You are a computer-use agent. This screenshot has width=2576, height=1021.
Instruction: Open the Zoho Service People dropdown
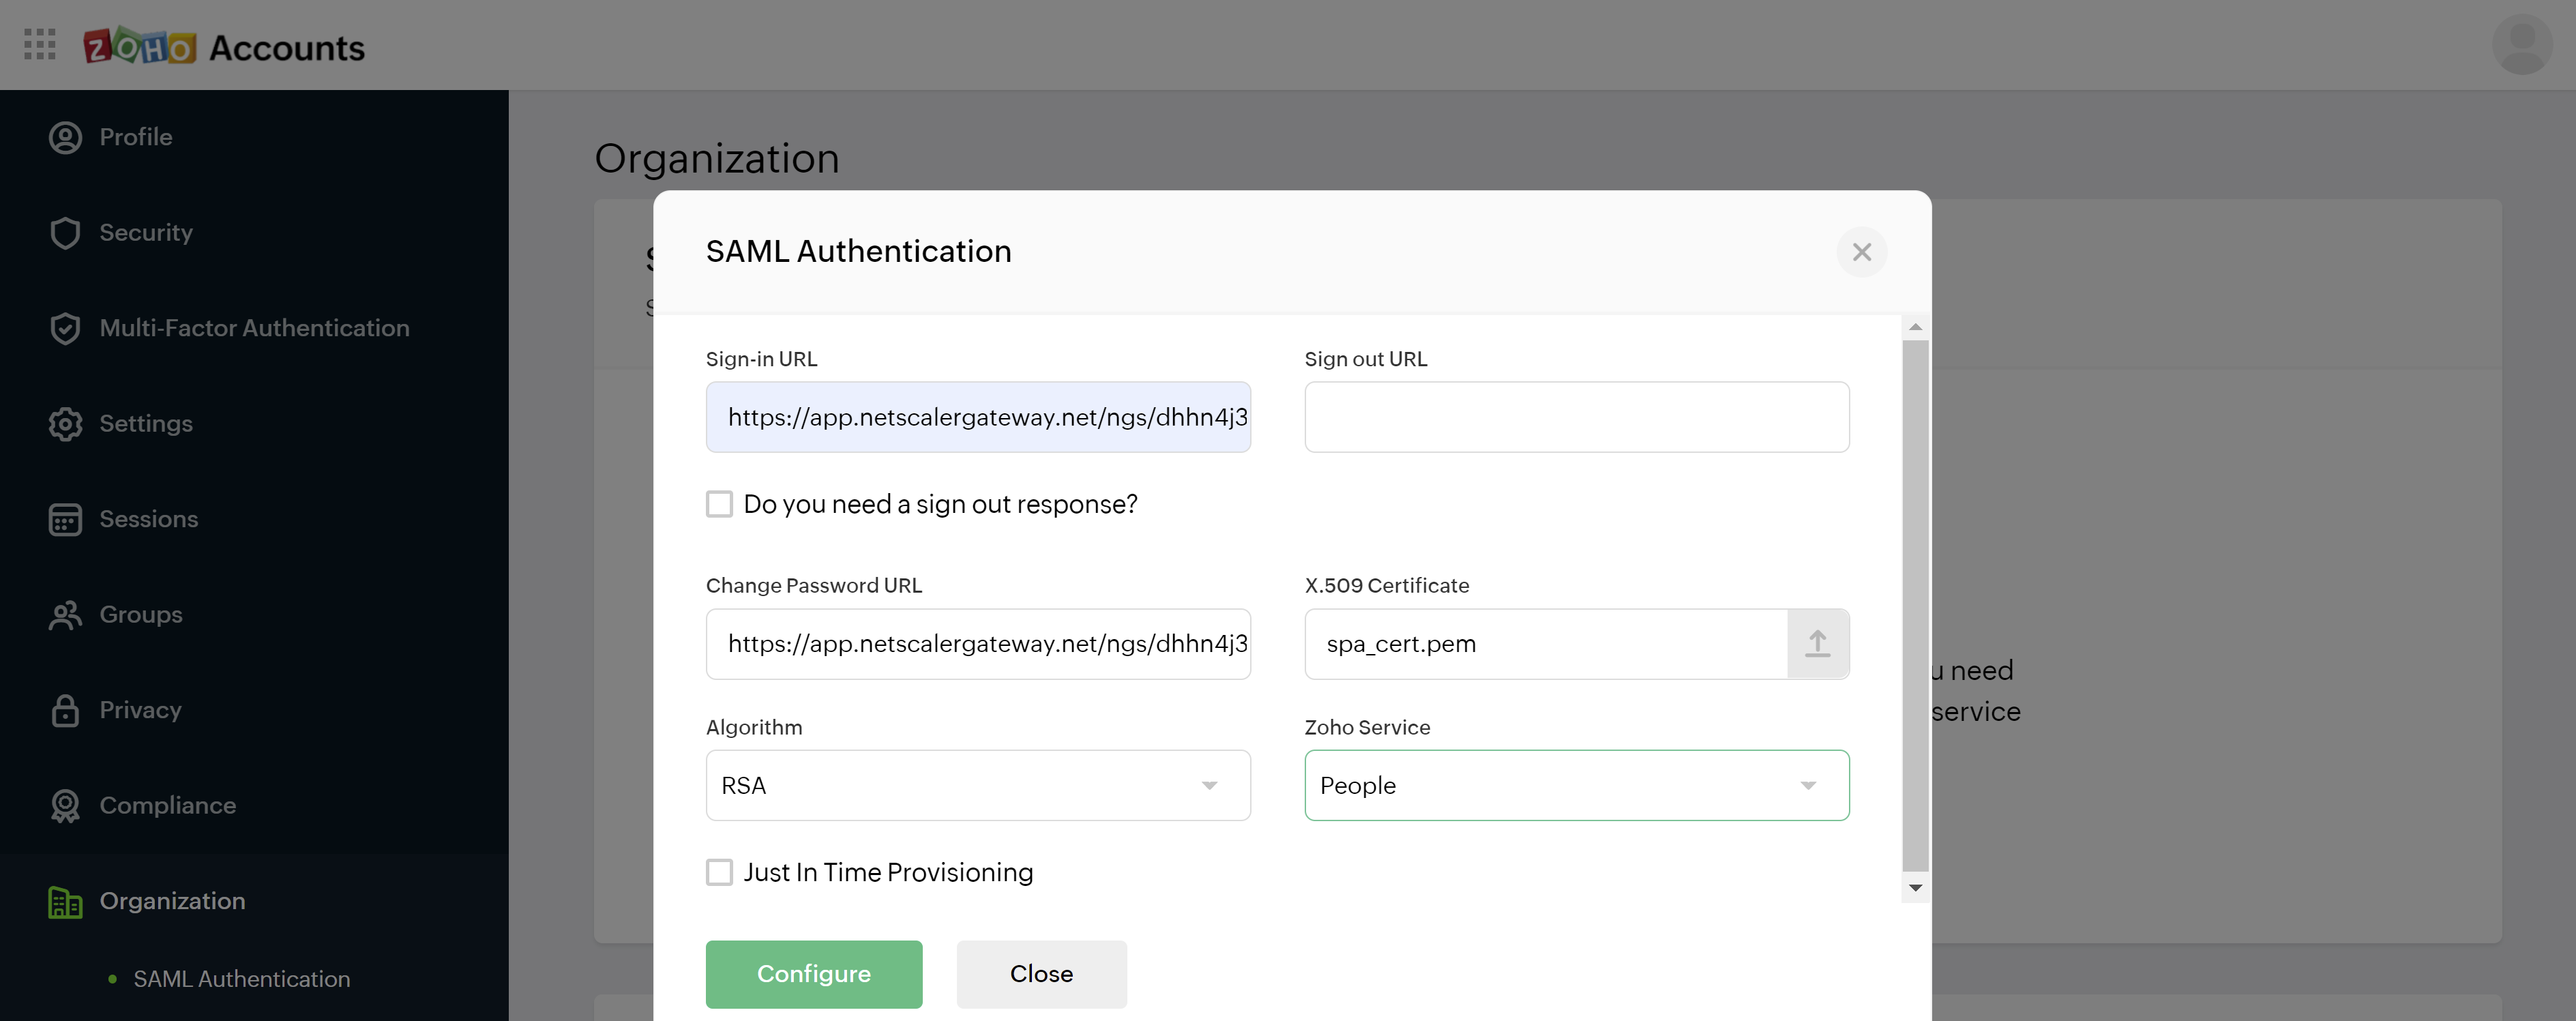click(1575, 785)
